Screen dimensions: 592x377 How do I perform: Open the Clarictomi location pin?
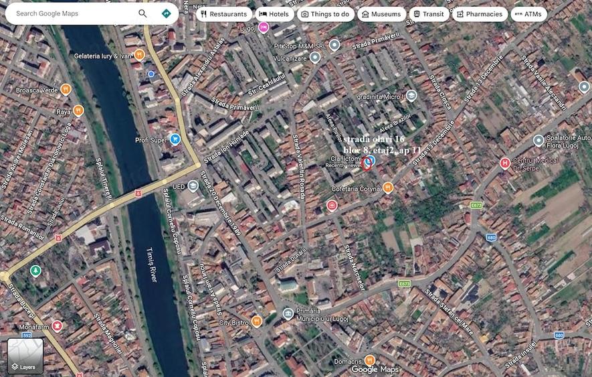[x=371, y=161]
